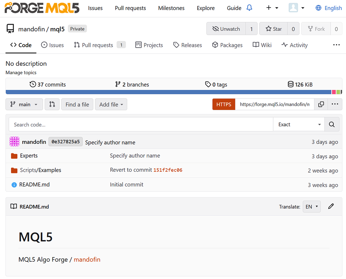The height and width of the screenshot is (279, 346).
Task: Click the Fork button
Action: click(316, 29)
